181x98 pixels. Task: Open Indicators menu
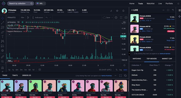(38, 17)
